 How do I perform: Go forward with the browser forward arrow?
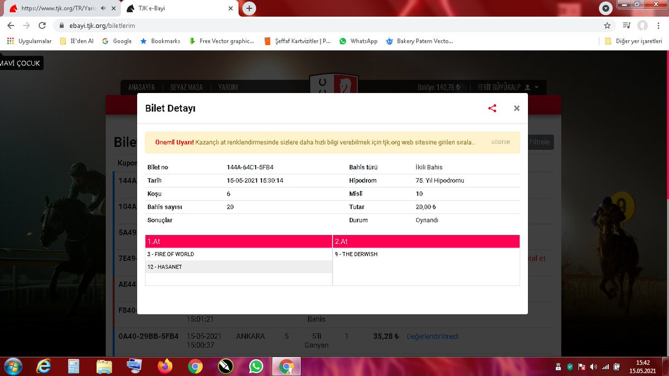(x=26, y=26)
